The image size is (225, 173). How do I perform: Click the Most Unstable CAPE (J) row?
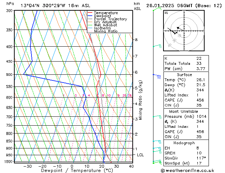[186, 132]
